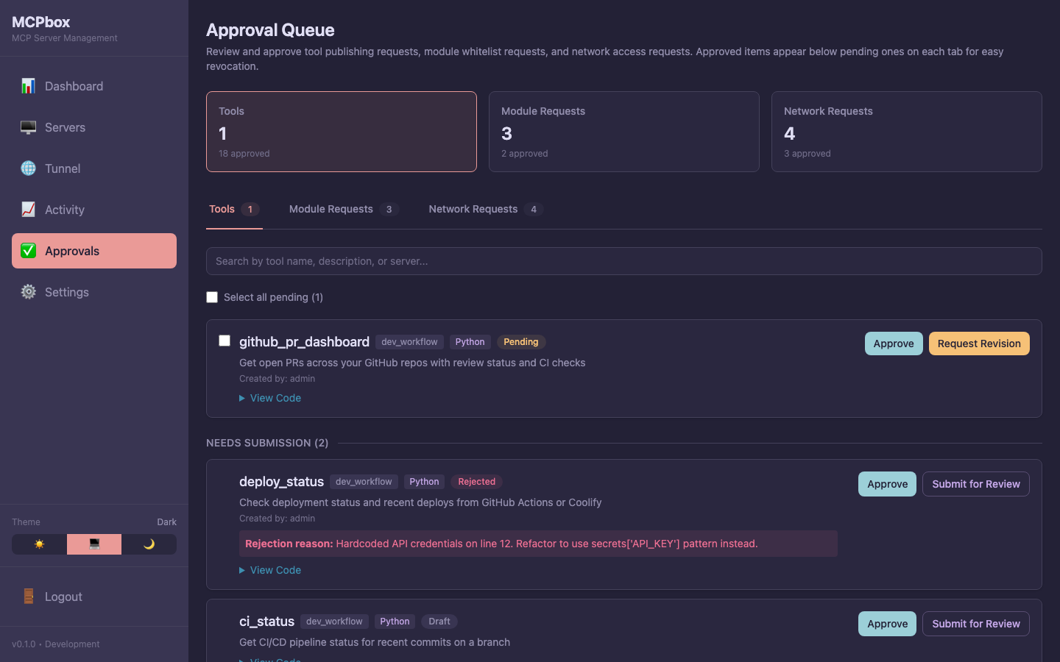
Task: Log out using the door icon
Action: [x=28, y=597]
